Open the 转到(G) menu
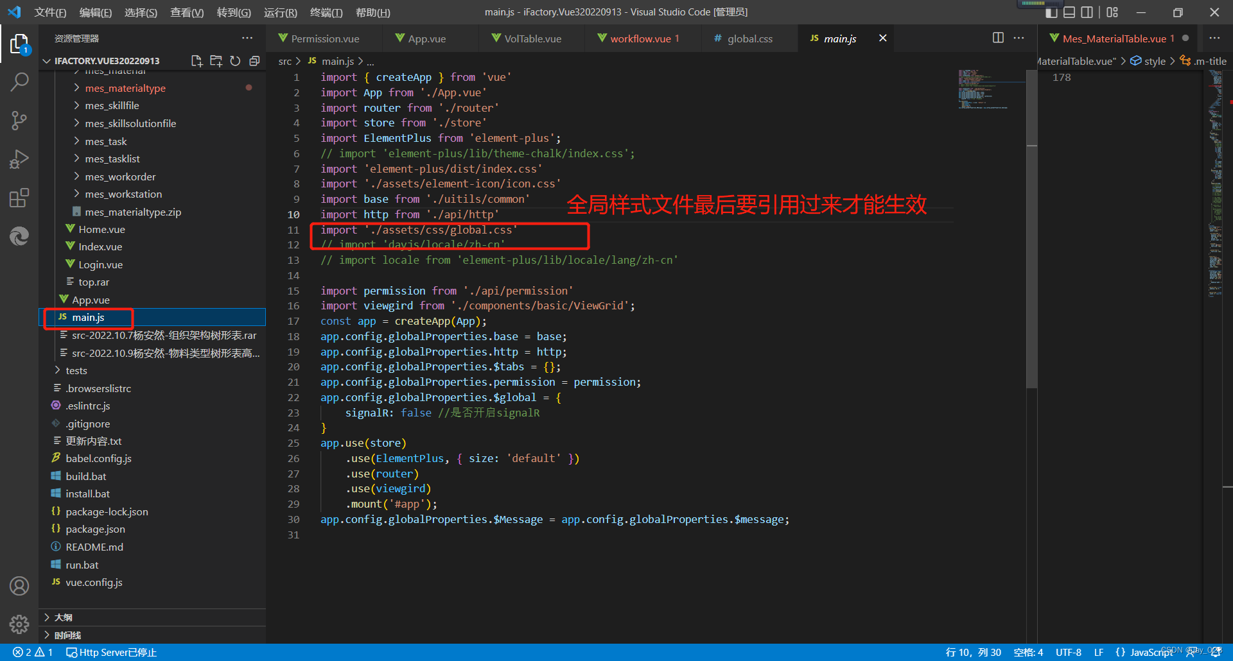 click(234, 12)
